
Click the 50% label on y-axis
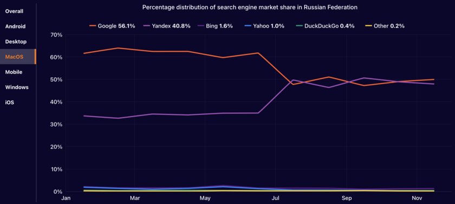click(x=56, y=79)
